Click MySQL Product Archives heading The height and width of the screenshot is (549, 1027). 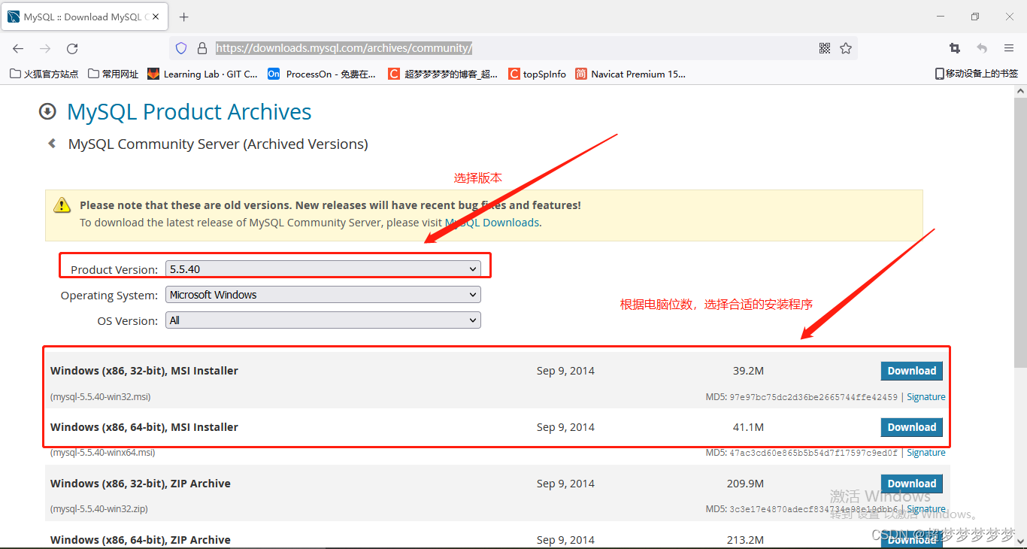coord(189,112)
